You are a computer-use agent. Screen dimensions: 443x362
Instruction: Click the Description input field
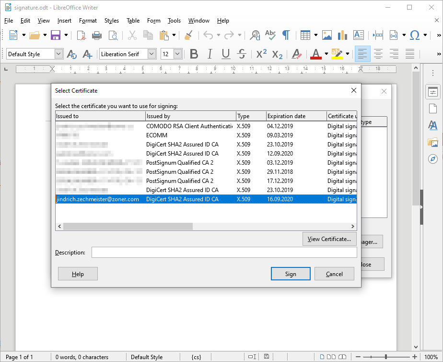(224, 252)
